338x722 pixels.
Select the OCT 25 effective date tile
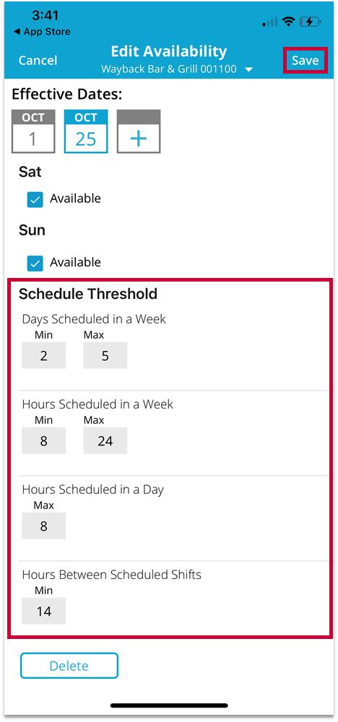[x=86, y=131]
